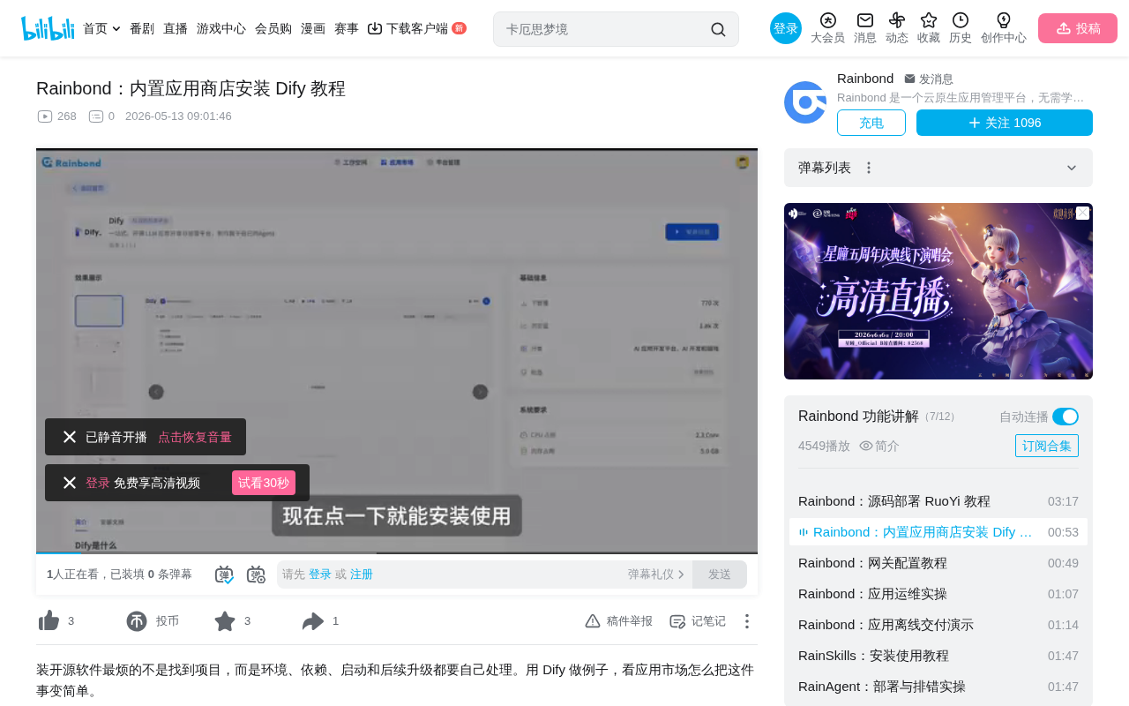Image resolution: width=1129 pixels, height=706 pixels.
Task: Open the 星瞳五周年 高清直播 ad banner
Action: [938, 291]
